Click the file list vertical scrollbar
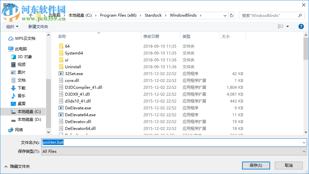Viewport: 309px width, 174px height. coord(306,48)
